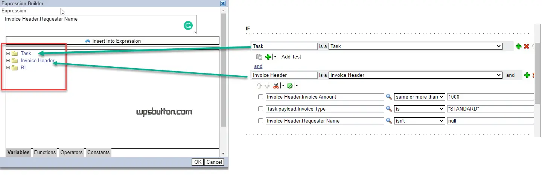Viewport: 542px width, 190px height.
Task: Switch to the Functions tab
Action: [x=45, y=153]
